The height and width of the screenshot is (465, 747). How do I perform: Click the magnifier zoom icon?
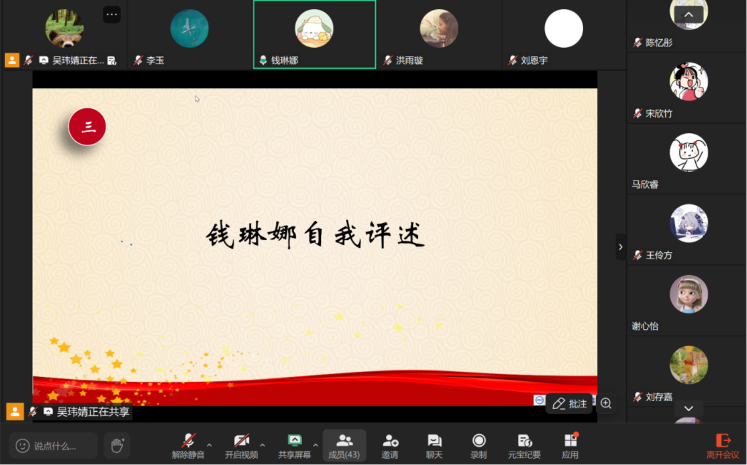click(x=606, y=403)
